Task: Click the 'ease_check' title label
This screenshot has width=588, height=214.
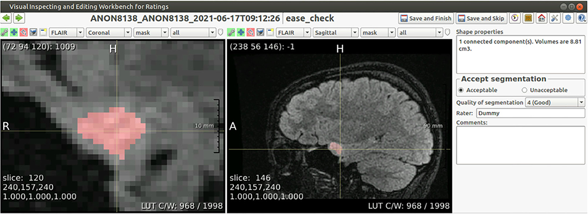Action: click(310, 18)
